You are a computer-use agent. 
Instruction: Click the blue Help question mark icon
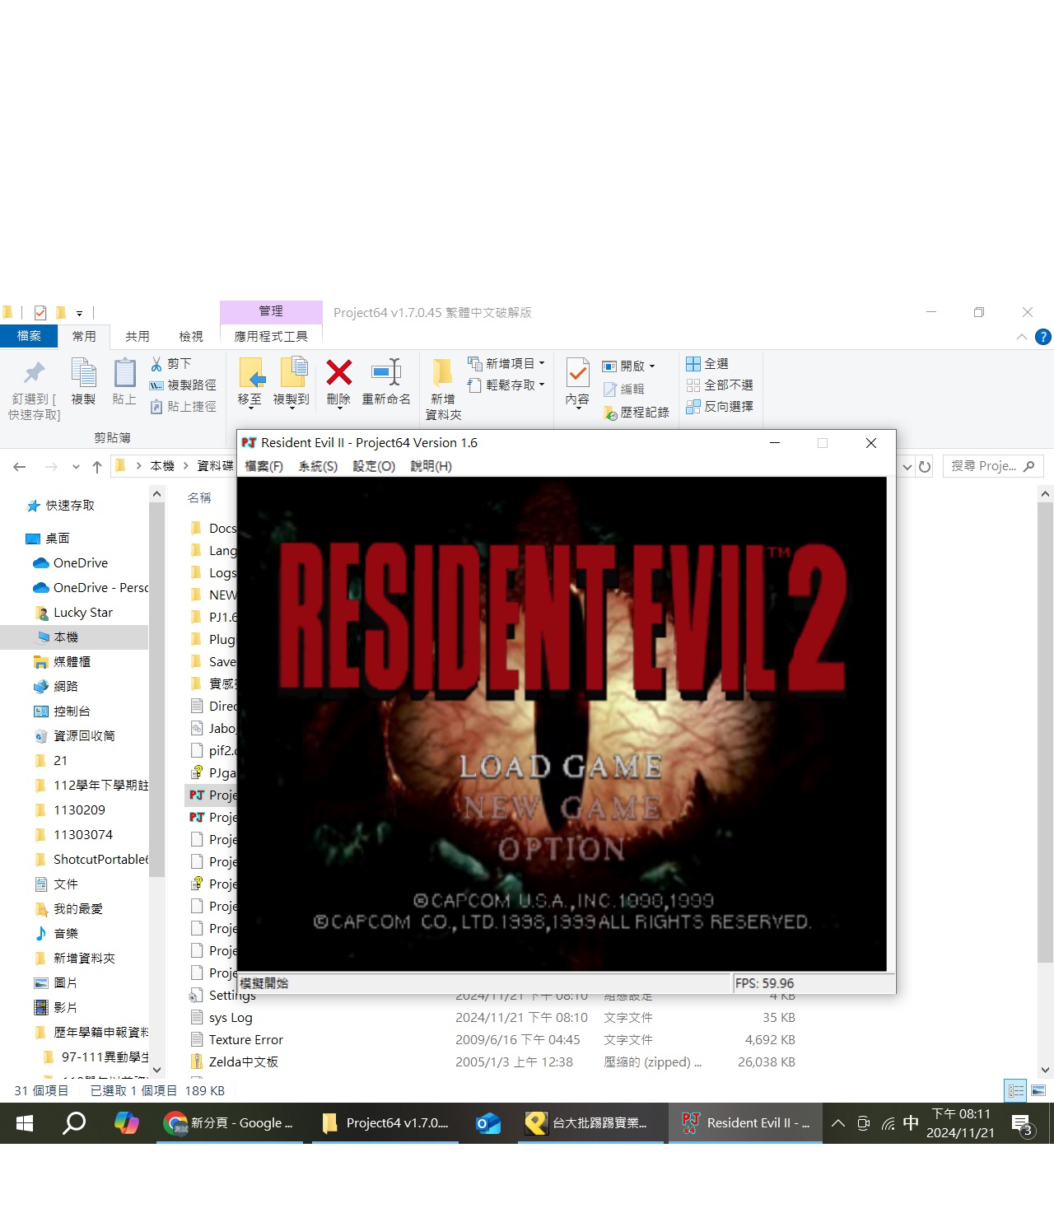1042,336
